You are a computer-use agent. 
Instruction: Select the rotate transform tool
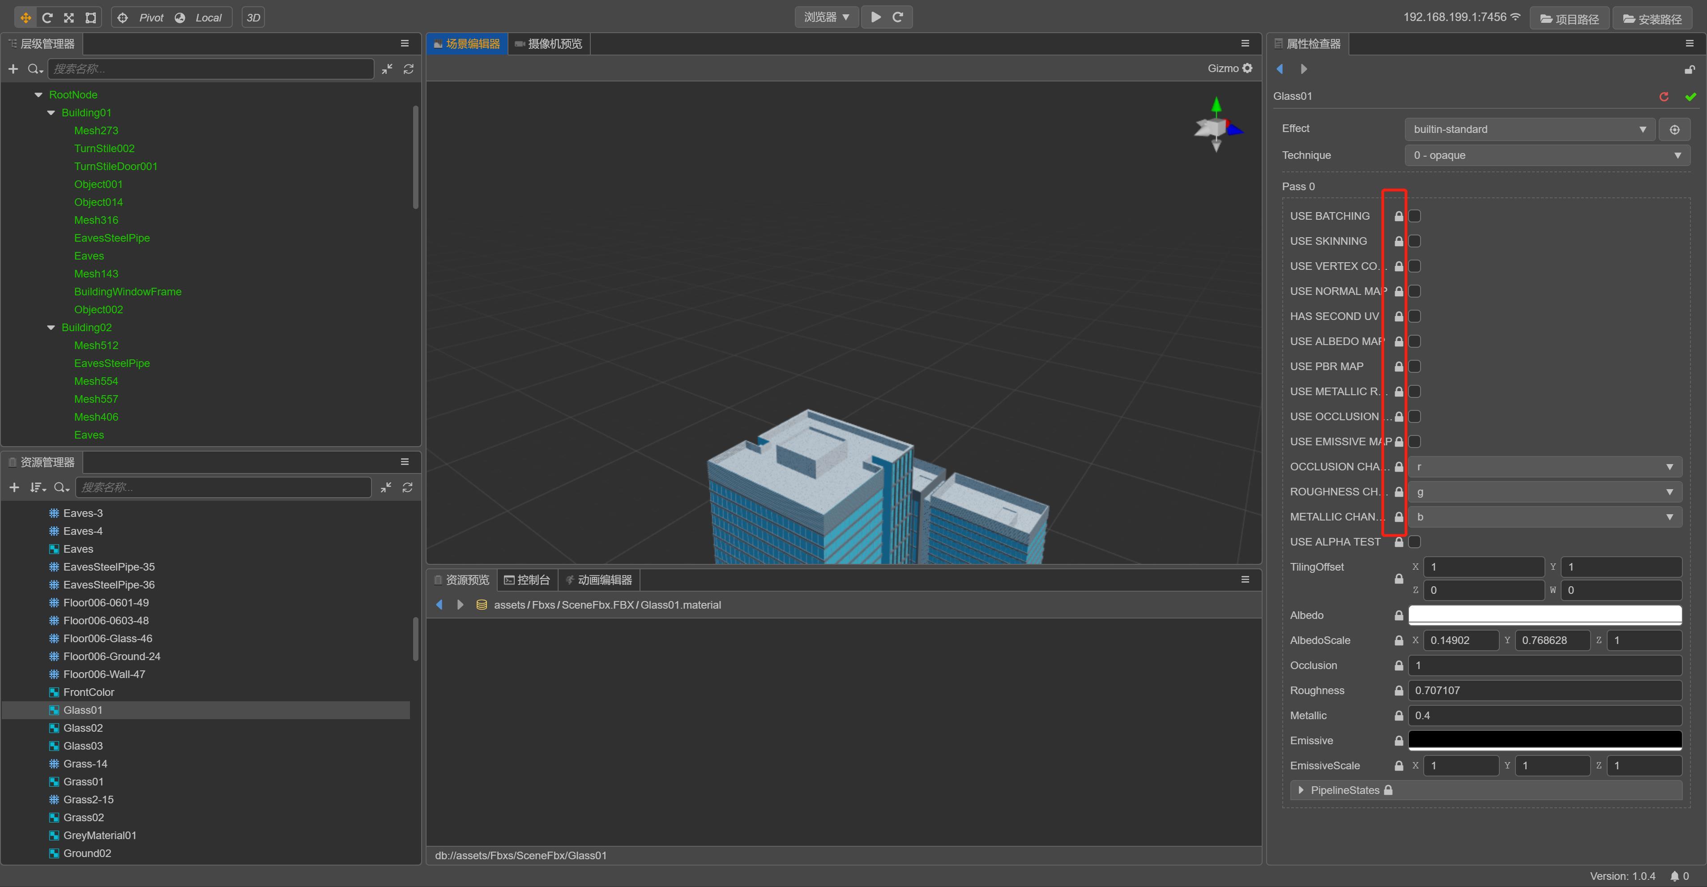click(x=47, y=18)
